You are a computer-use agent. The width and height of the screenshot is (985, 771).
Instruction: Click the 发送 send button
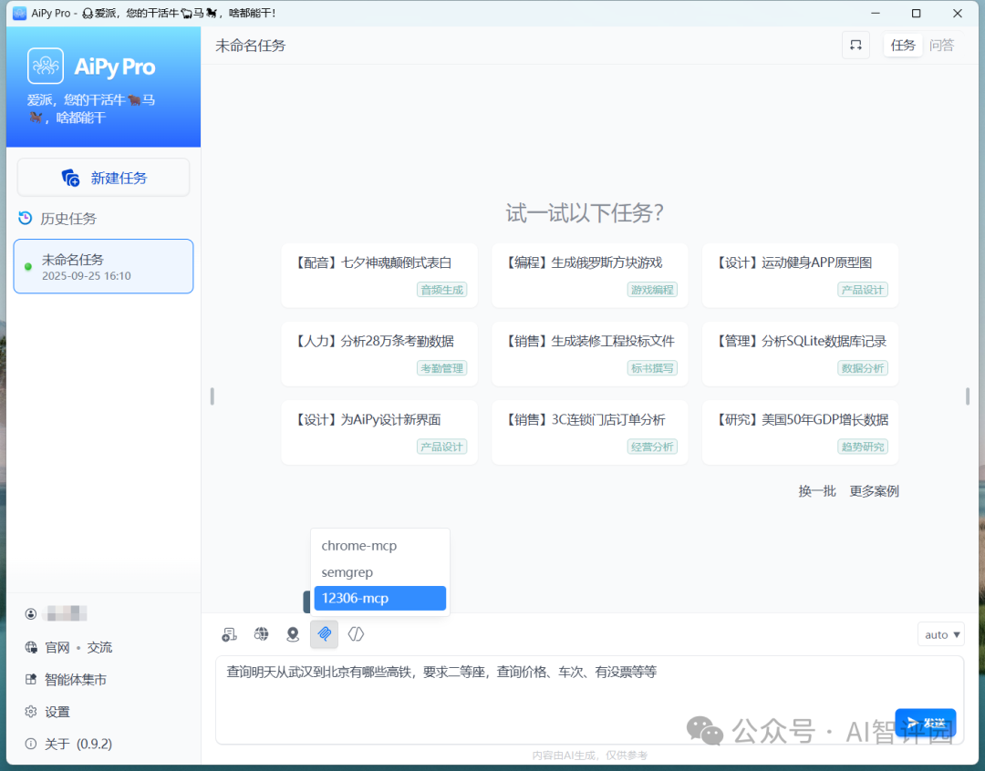click(x=925, y=722)
